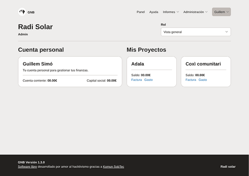Image resolution: width=249 pixels, height=176 pixels.
Task: Visit the Komun SobTec footer link
Action: point(113,167)
